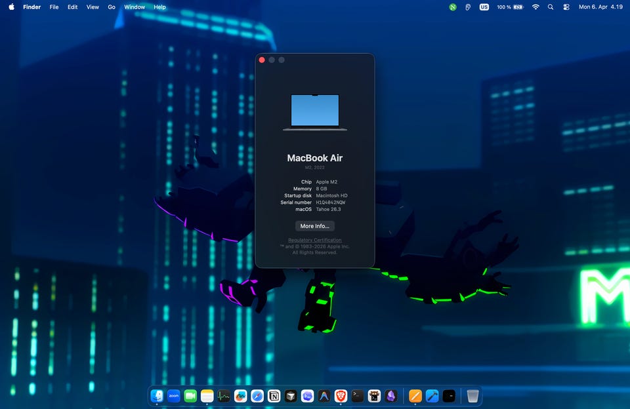Open the Regulatory Certification link
This screenshot has height=409, width=630.
tap(315, 240)
